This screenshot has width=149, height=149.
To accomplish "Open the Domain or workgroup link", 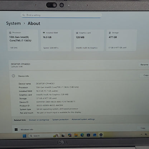I will point(39,120).
